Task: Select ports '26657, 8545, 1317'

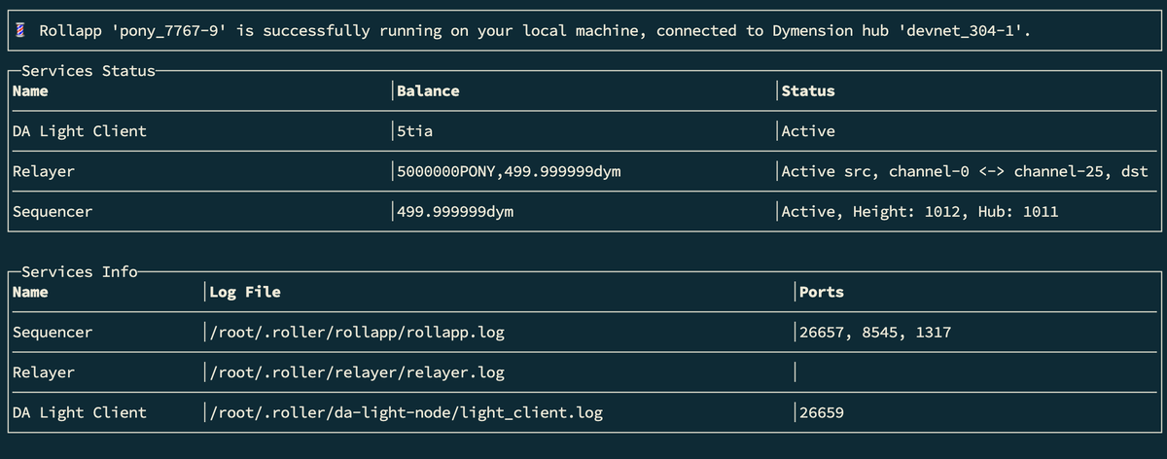Action: 875,332
